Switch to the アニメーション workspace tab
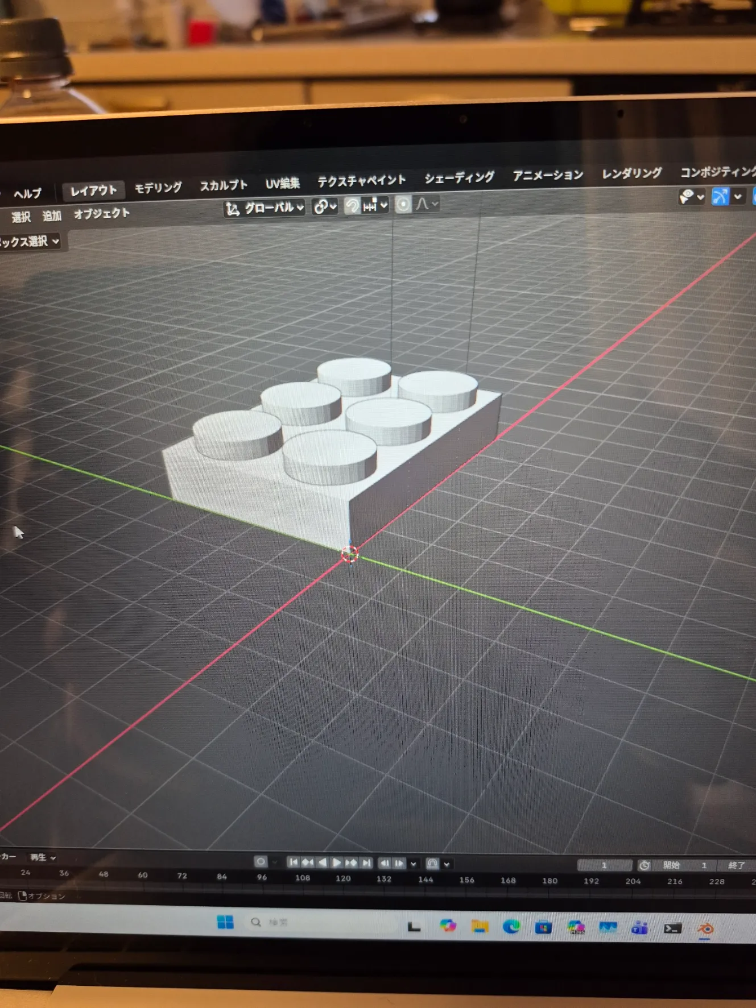 [x=548, y=175]
